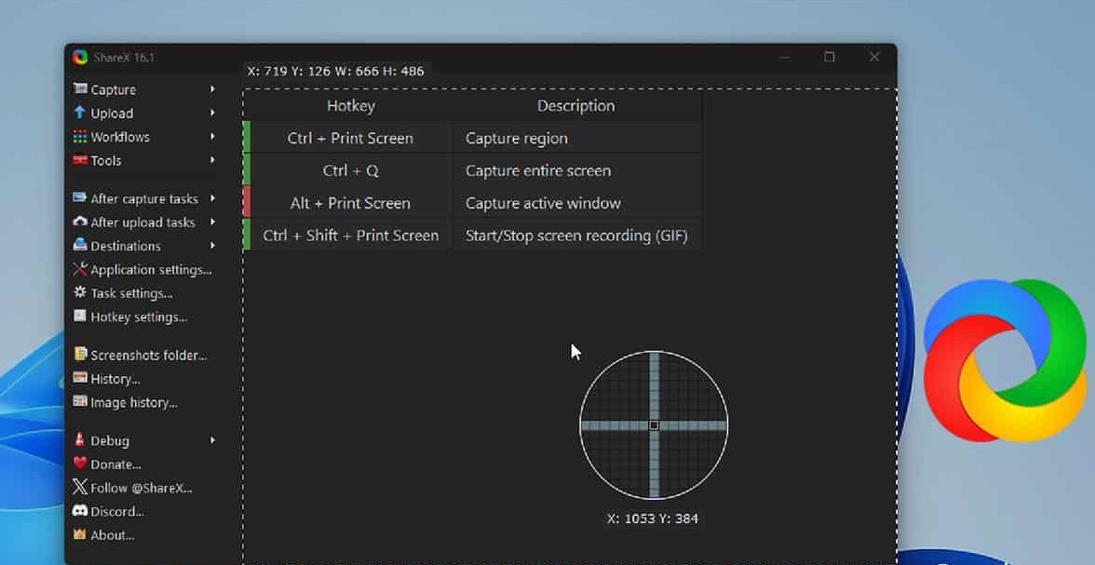This screenshot has height=565, width=1095.
Task: Click the After upload tasks cloud icon
Action: point(80,222)
